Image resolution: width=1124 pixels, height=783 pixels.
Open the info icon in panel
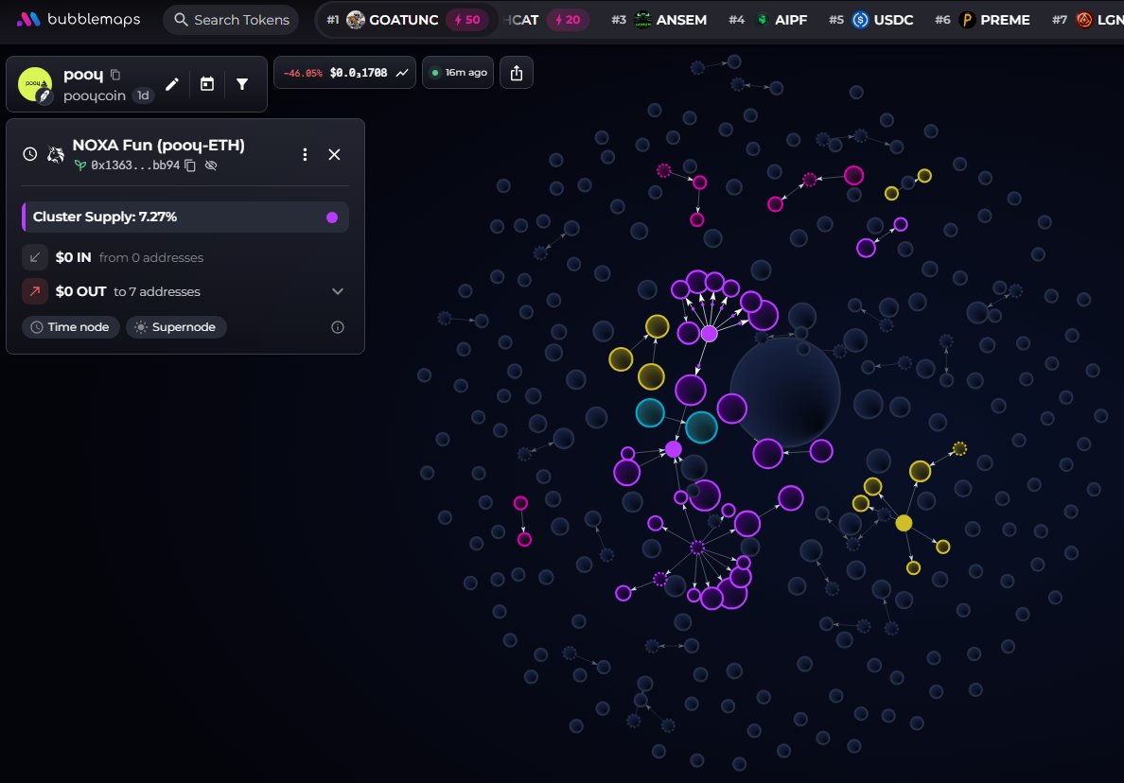(338, 327)
